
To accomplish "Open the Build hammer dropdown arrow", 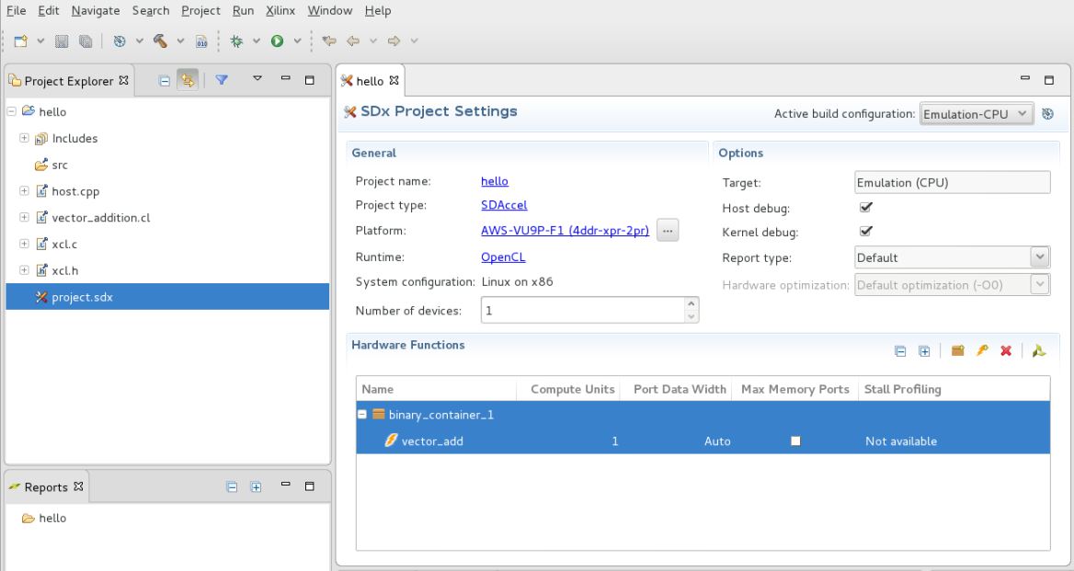I will pos(180,41).
